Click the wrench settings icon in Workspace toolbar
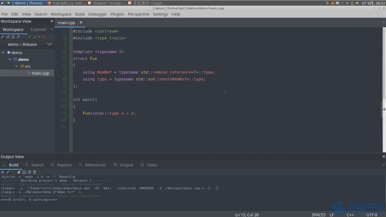 pos(18,37)
